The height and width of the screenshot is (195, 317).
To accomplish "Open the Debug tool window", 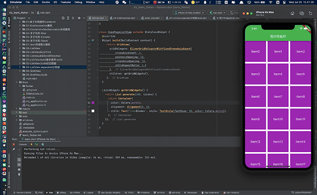I will [x=61, y=193].
